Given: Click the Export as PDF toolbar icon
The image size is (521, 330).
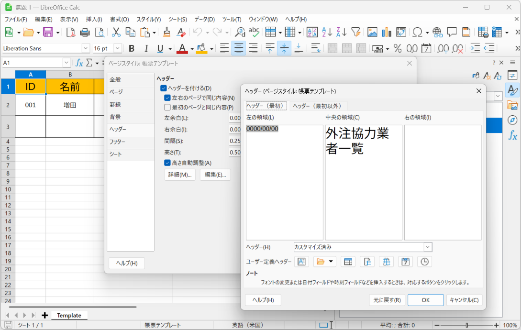Looking at the screenshot, I should (71, 33).
